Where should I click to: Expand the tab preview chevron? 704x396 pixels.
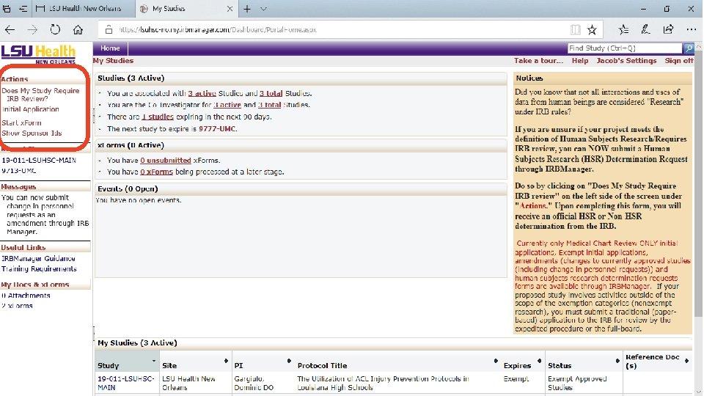[x=263, y=9]
